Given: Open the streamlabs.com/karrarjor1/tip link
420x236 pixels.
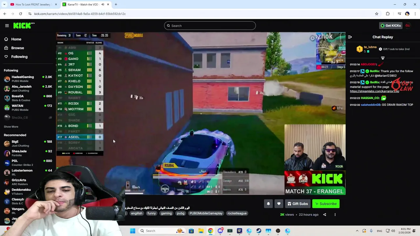Looking at the screenshot, I should 374,91.
